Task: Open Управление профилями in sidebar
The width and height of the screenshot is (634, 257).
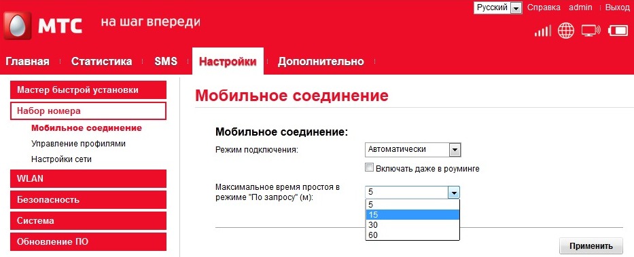Action: coord(78,144)
